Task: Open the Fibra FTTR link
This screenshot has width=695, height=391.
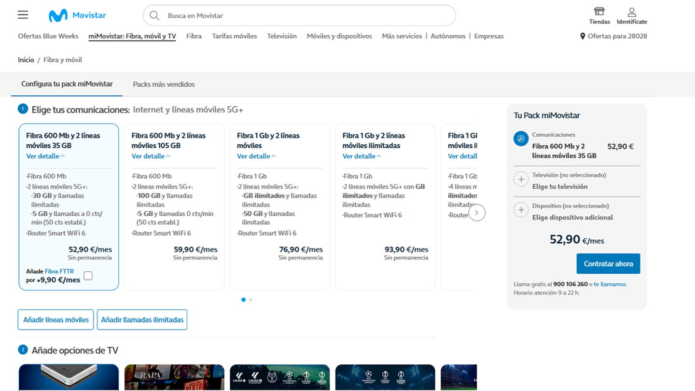Action: 59,271
